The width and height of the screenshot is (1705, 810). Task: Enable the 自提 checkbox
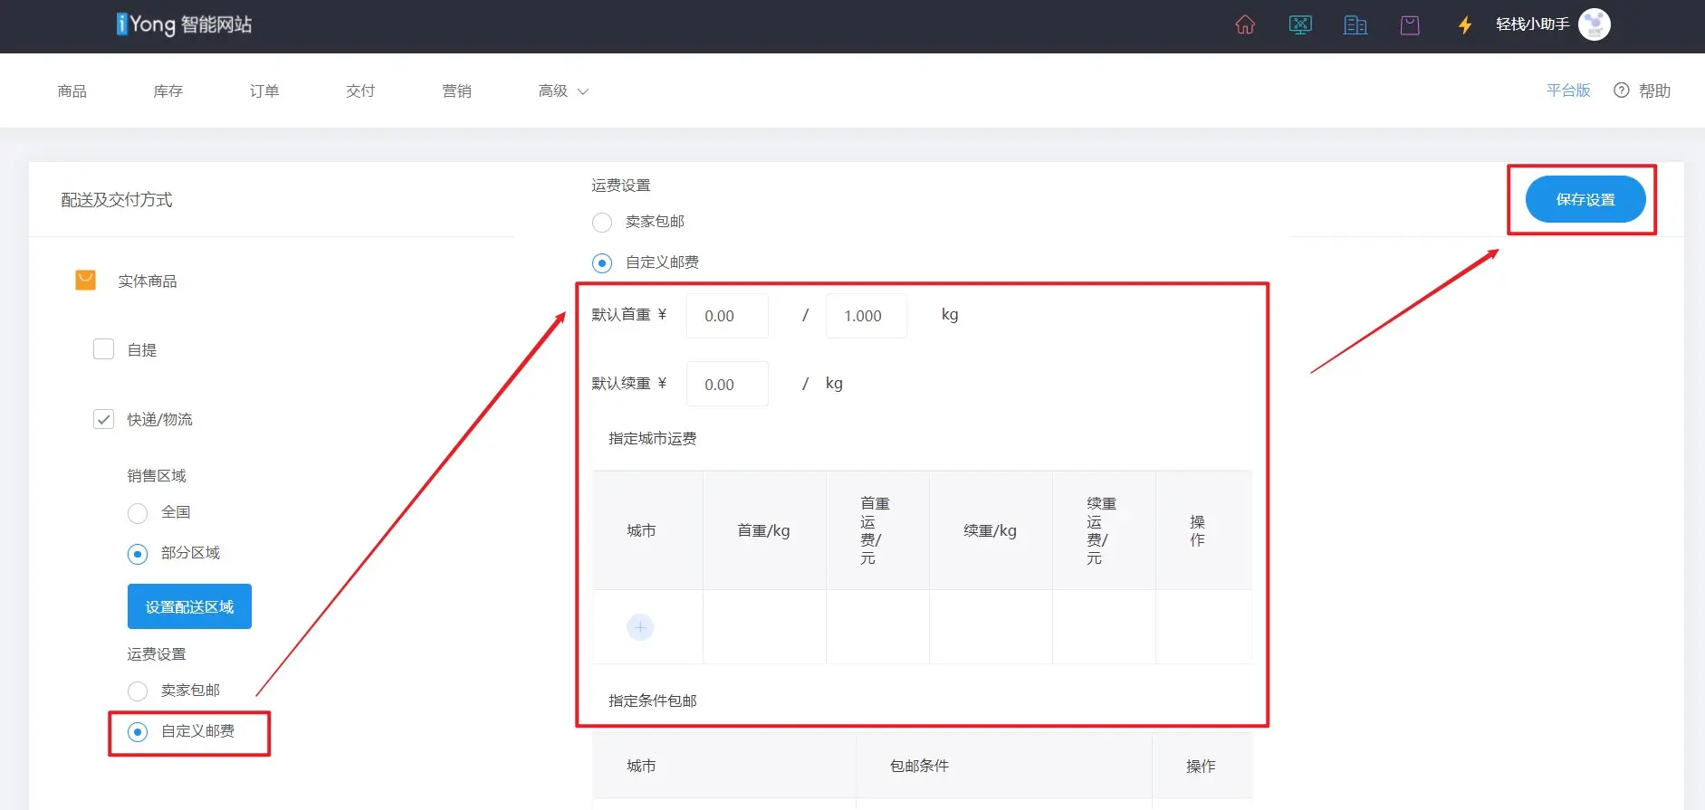104,349
